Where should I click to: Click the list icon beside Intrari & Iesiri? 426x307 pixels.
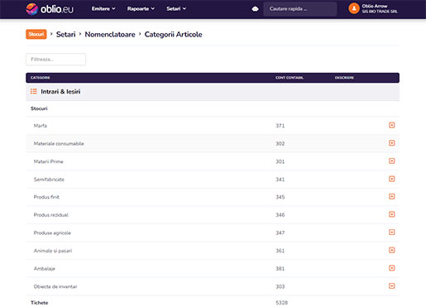point(34,91)
